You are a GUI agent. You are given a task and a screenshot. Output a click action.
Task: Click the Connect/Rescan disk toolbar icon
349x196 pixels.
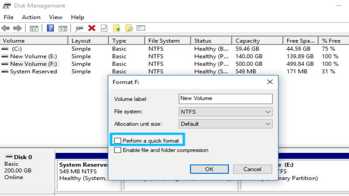pyautogui.click(x=79, y=28)
